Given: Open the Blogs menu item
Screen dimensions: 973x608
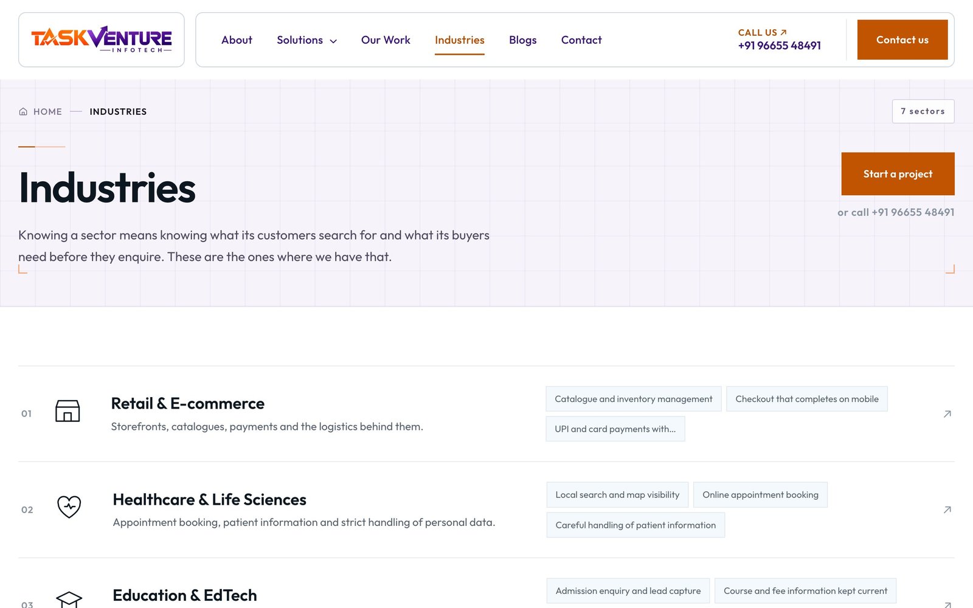Looking at the screenshot, I should (x=522, y=40).
